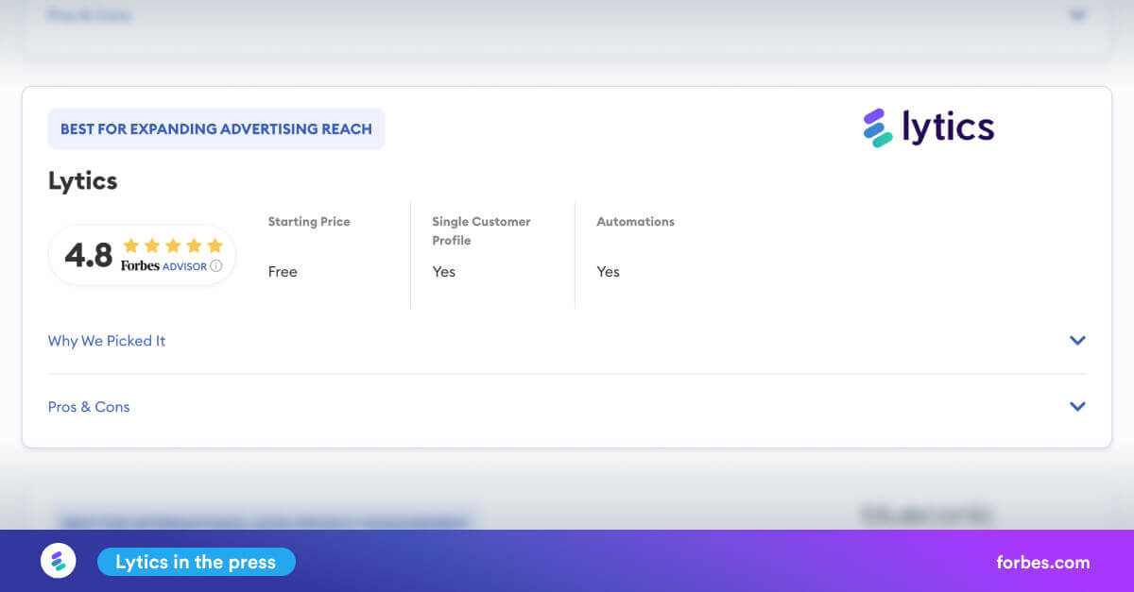Open the Forbes Advisor rating info icon
1134x592 pixels.
pos(215,266)
